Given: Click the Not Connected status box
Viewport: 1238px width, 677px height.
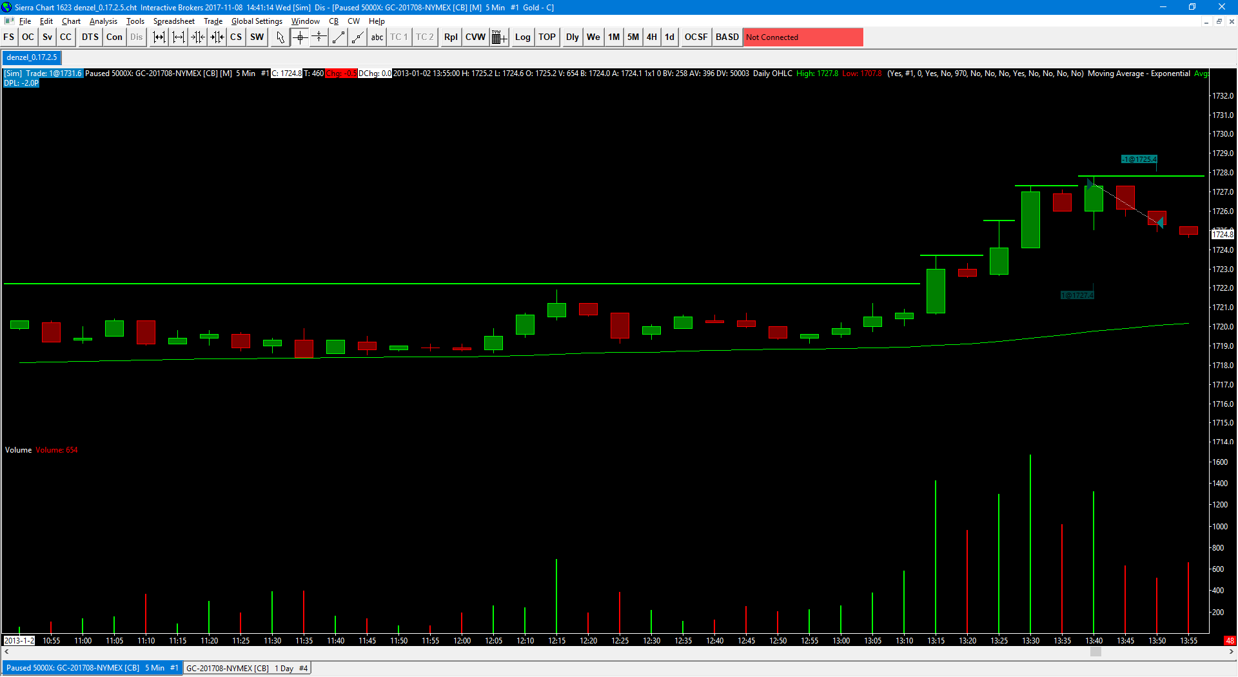Looking at the screenshot, I should click(803, 37).
